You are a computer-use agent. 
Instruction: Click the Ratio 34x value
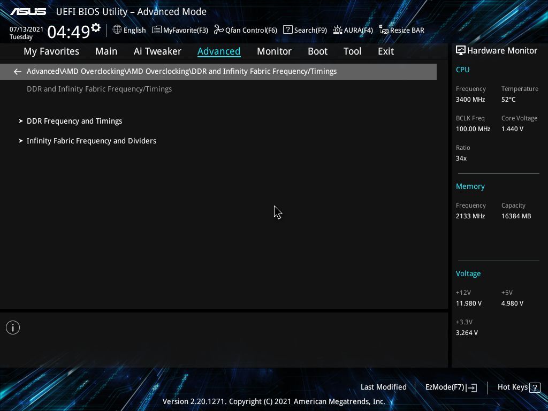(x=461, y=158)
